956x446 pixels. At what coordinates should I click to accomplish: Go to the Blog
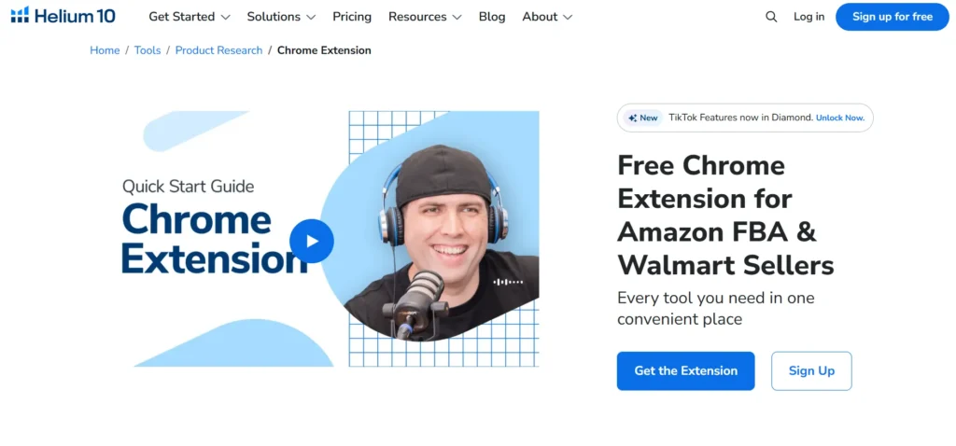pos(492,17)
